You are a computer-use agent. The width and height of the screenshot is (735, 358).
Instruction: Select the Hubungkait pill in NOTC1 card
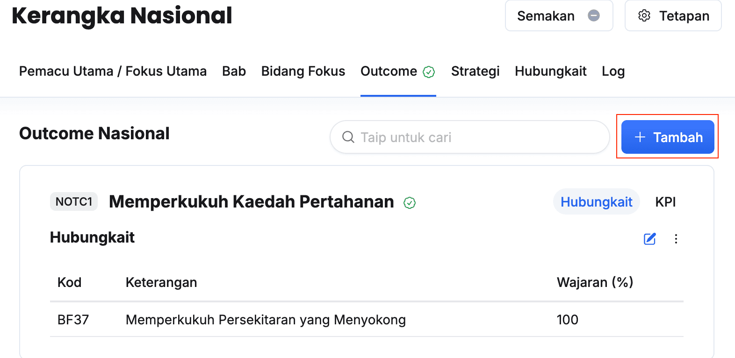point(596,202)
